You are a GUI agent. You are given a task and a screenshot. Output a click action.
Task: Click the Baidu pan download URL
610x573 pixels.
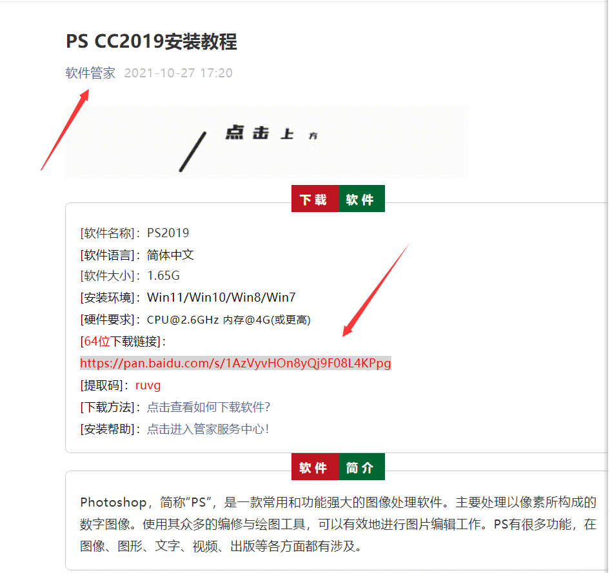pos(235,363)
